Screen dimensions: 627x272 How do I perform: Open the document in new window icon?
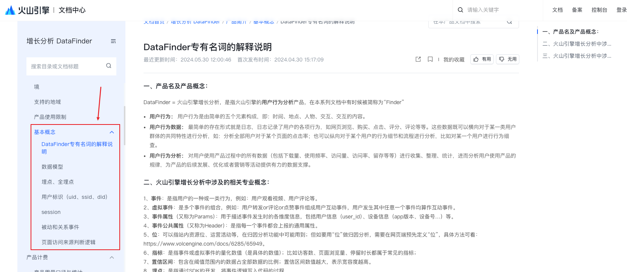click(418, 59)
